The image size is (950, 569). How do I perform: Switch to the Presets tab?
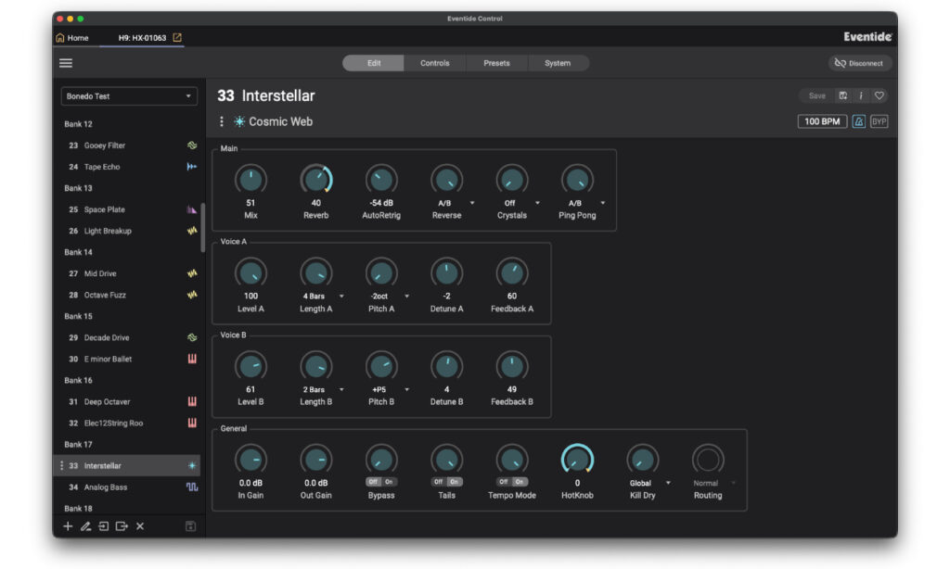[497, 63]
